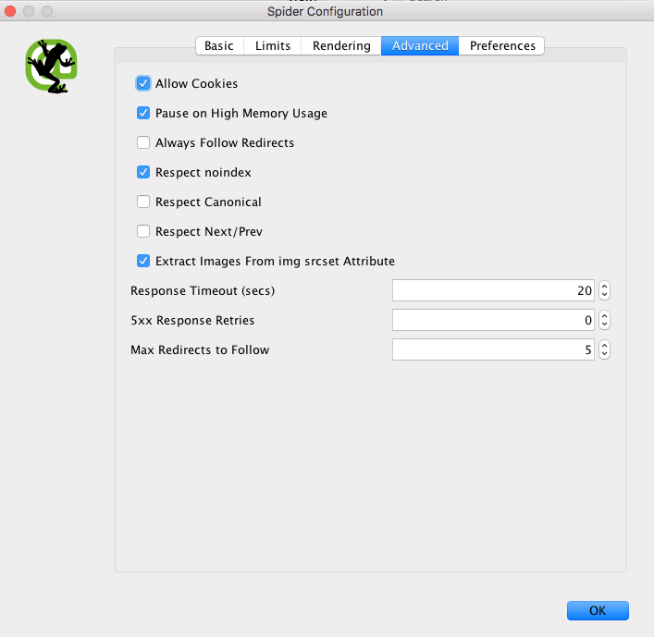654x637 pixels.
Task: Select the Advanced tab
Action: pos(420,45)
